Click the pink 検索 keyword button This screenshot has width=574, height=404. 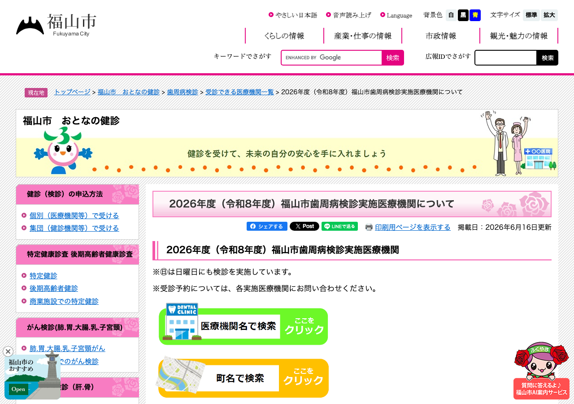click(393, 57)
